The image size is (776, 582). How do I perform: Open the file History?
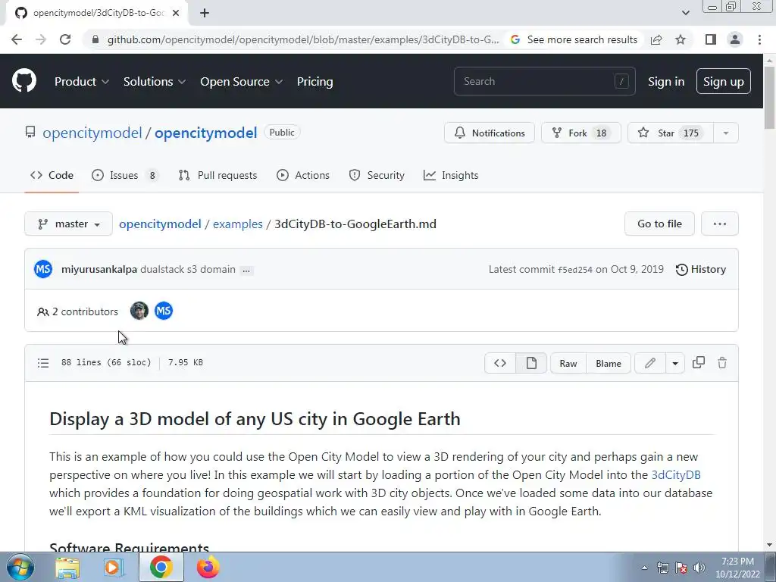701,269
